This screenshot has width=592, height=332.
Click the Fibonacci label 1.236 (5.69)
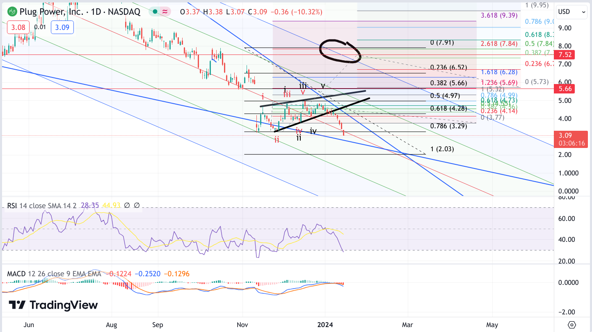click(498, 82)
